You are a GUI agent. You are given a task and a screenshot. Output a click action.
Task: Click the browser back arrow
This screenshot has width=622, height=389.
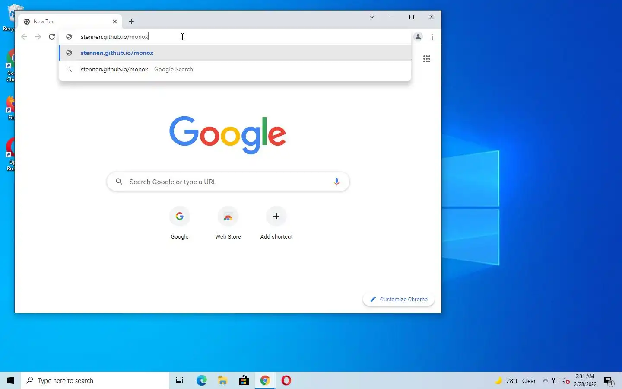tap(24, 37)
